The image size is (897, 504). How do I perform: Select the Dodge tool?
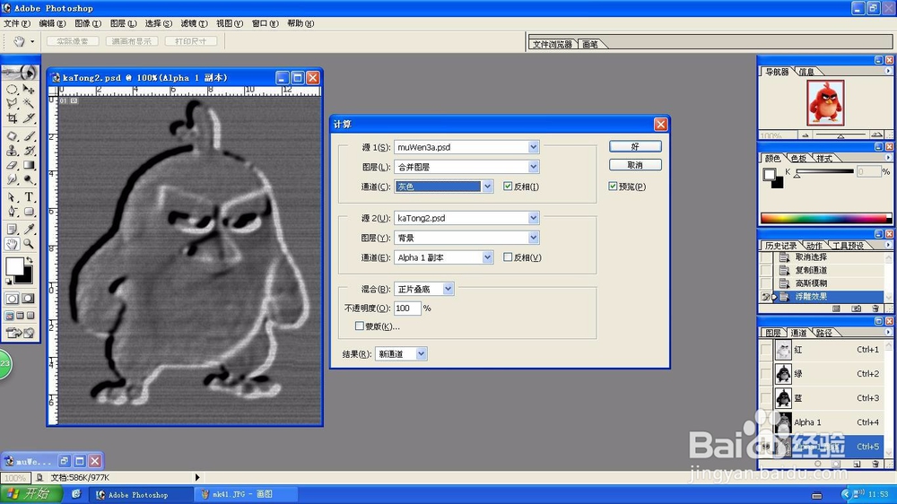point(29,179)
